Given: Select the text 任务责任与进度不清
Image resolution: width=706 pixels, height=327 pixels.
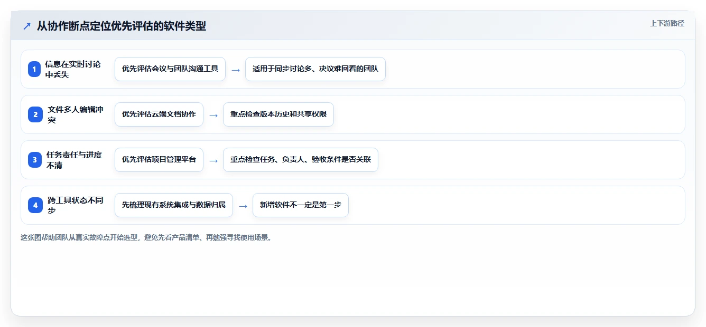Looking at the screenshot, I should (75, 160).
